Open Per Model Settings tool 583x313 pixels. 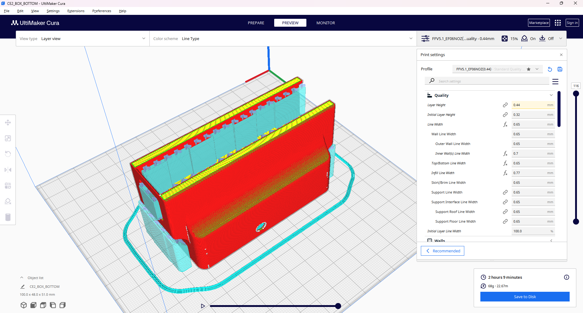8,186
